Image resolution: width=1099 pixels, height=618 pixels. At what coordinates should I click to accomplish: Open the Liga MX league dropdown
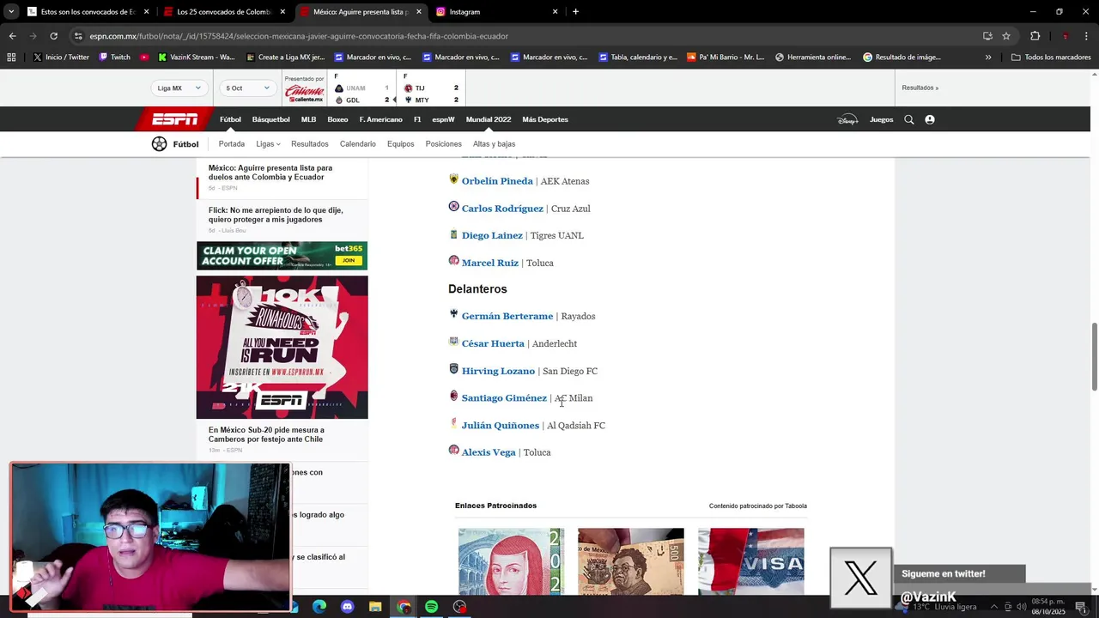click(179, 88)
